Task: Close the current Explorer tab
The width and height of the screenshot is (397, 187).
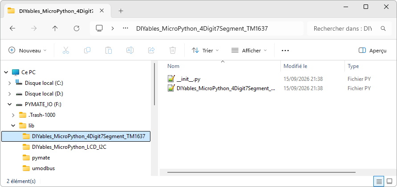Action: (101, 11)
